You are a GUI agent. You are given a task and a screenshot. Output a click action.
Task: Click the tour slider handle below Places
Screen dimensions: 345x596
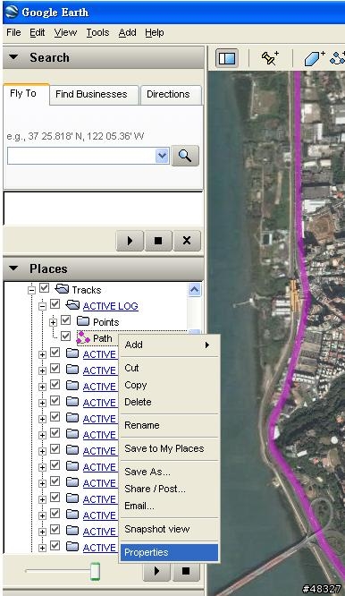coord(96,571)
